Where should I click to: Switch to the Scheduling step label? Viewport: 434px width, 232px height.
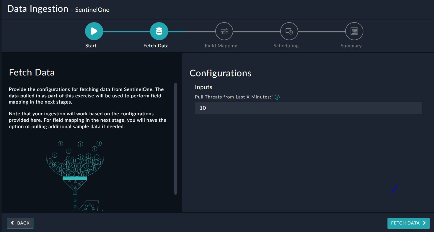(286, 46)
